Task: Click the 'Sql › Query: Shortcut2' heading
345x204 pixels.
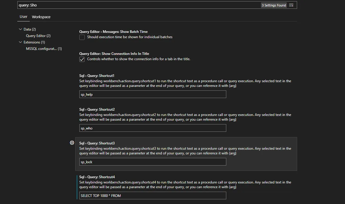Action: (97, 109)
